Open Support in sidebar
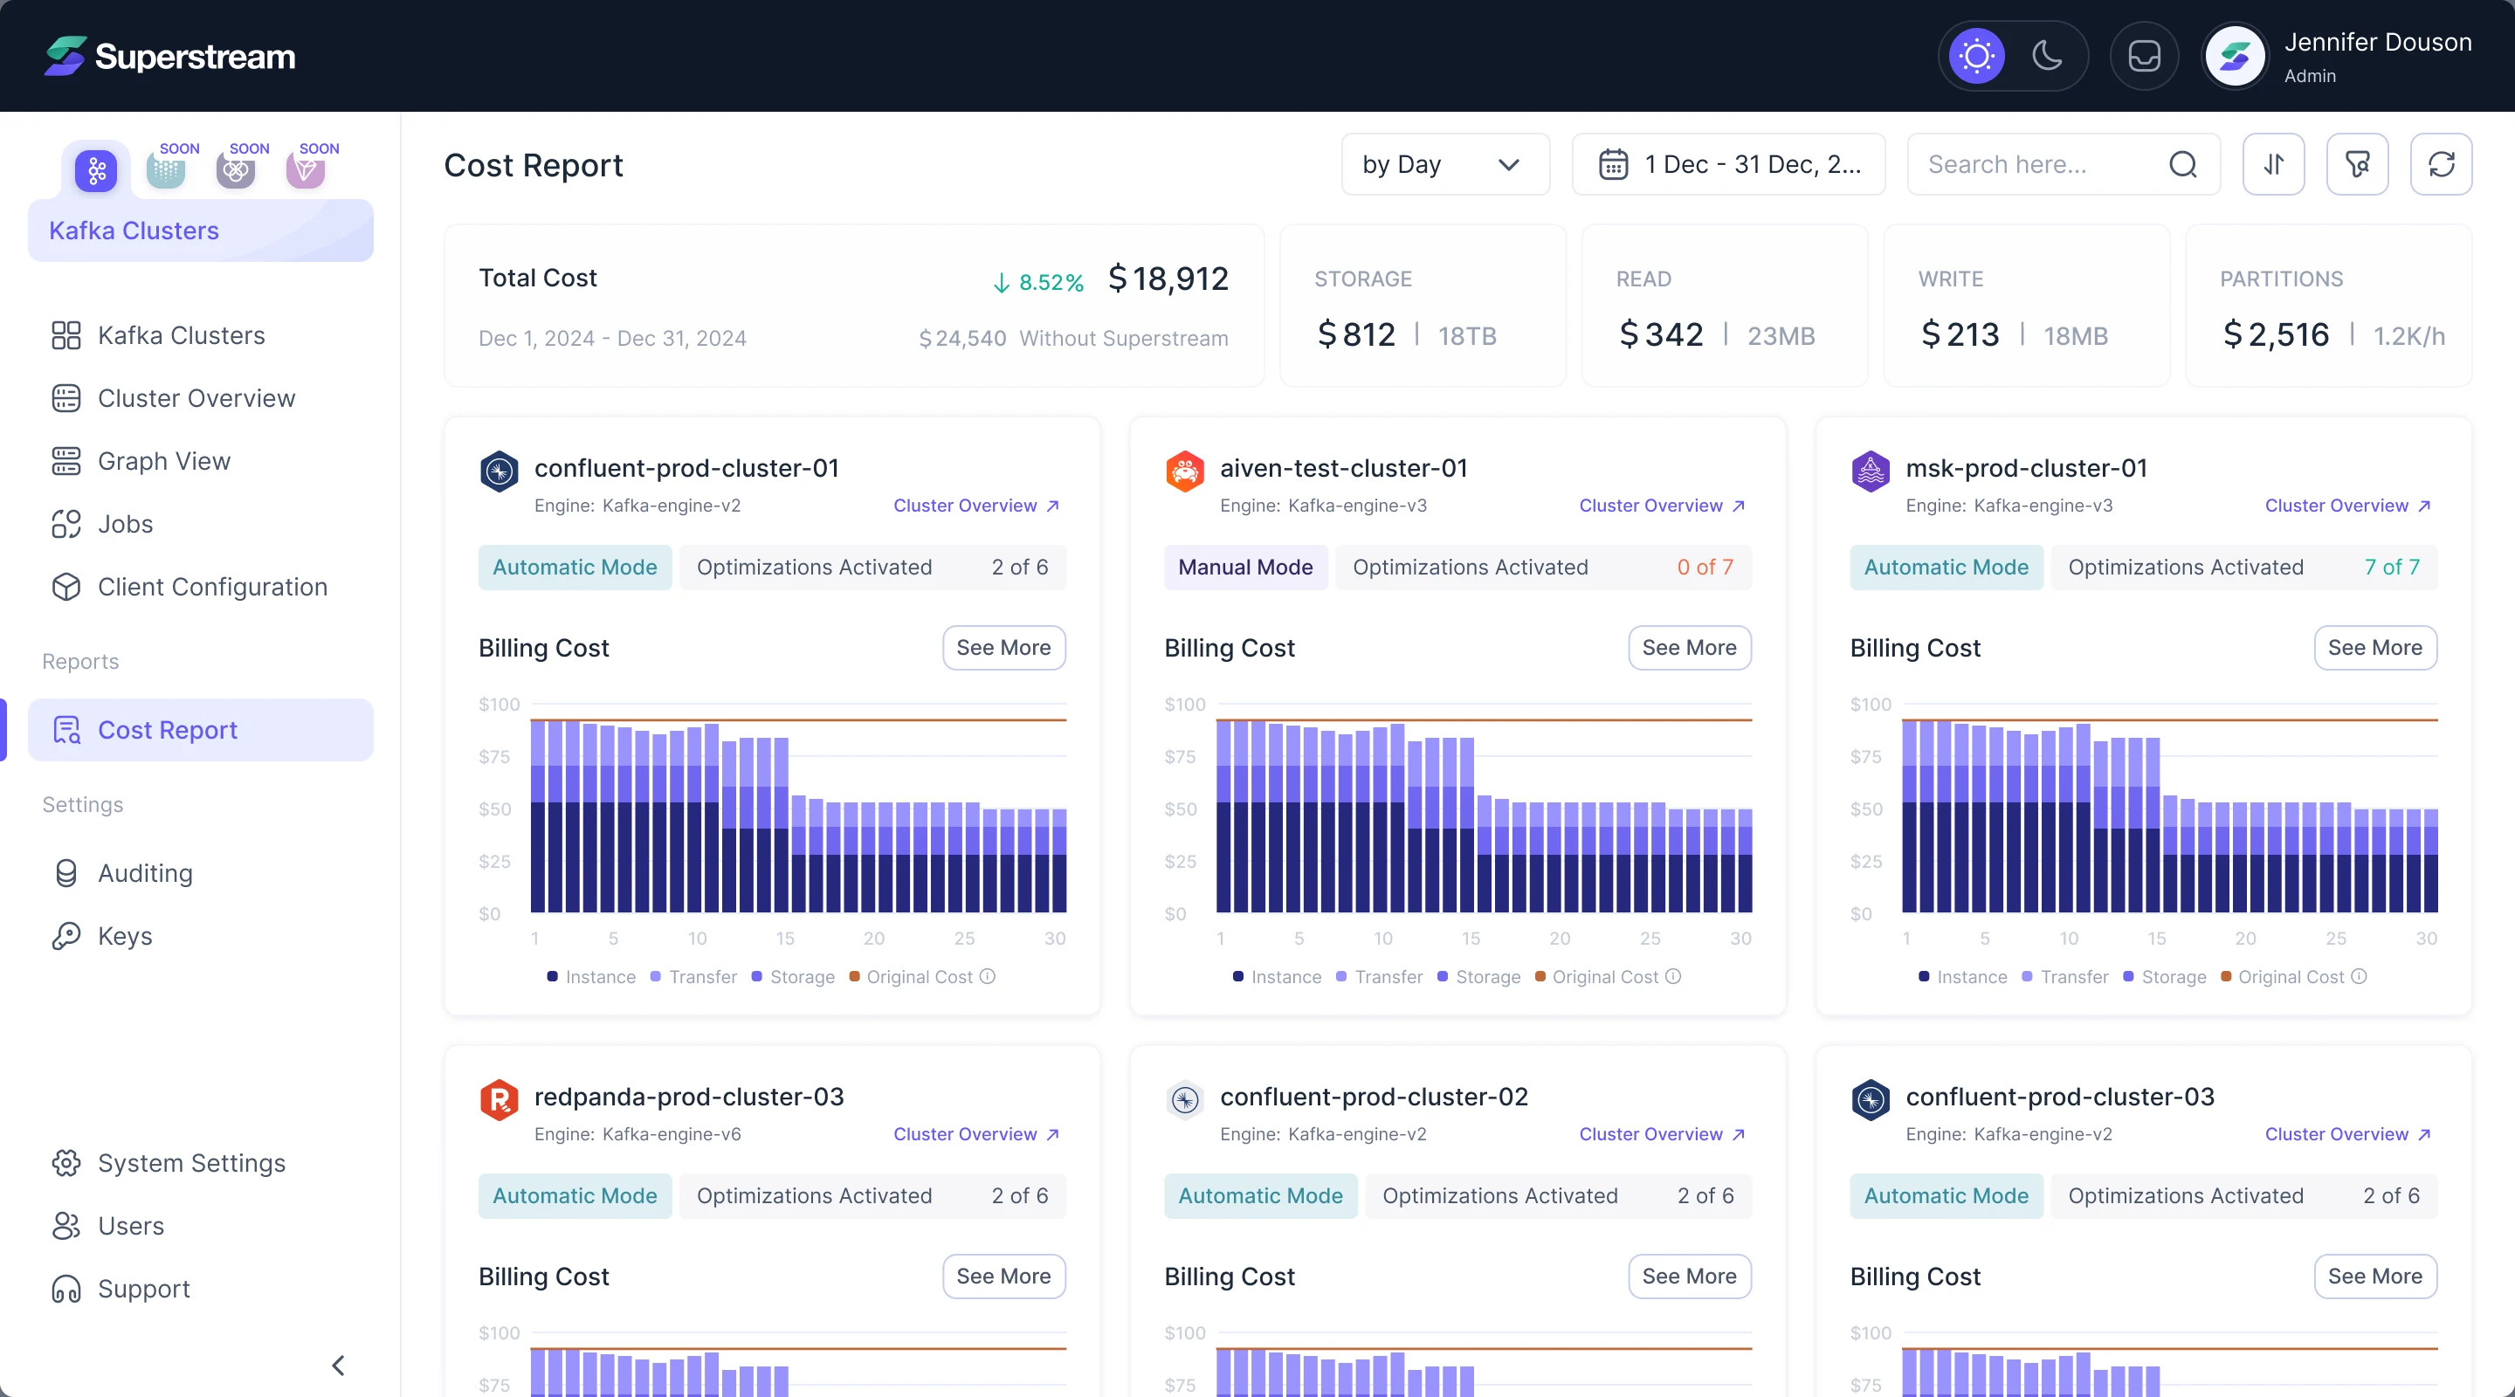Viewport: 2515px width, 1397px height. click(200, 1289)
